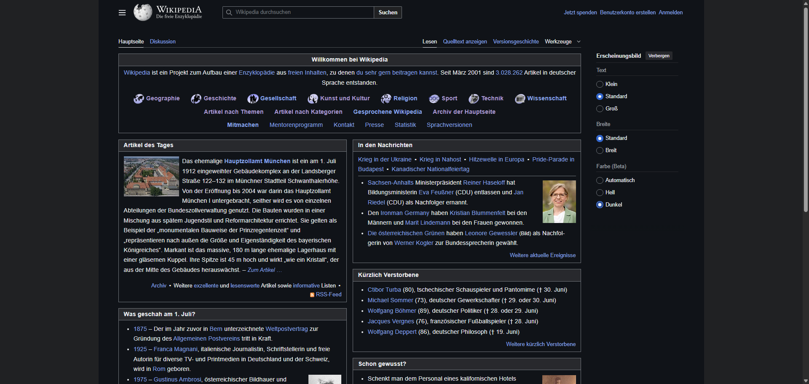Open the Sport portal icon

pos(434,99)
